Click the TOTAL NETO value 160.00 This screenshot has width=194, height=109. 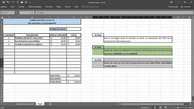[x=74, y=82]
